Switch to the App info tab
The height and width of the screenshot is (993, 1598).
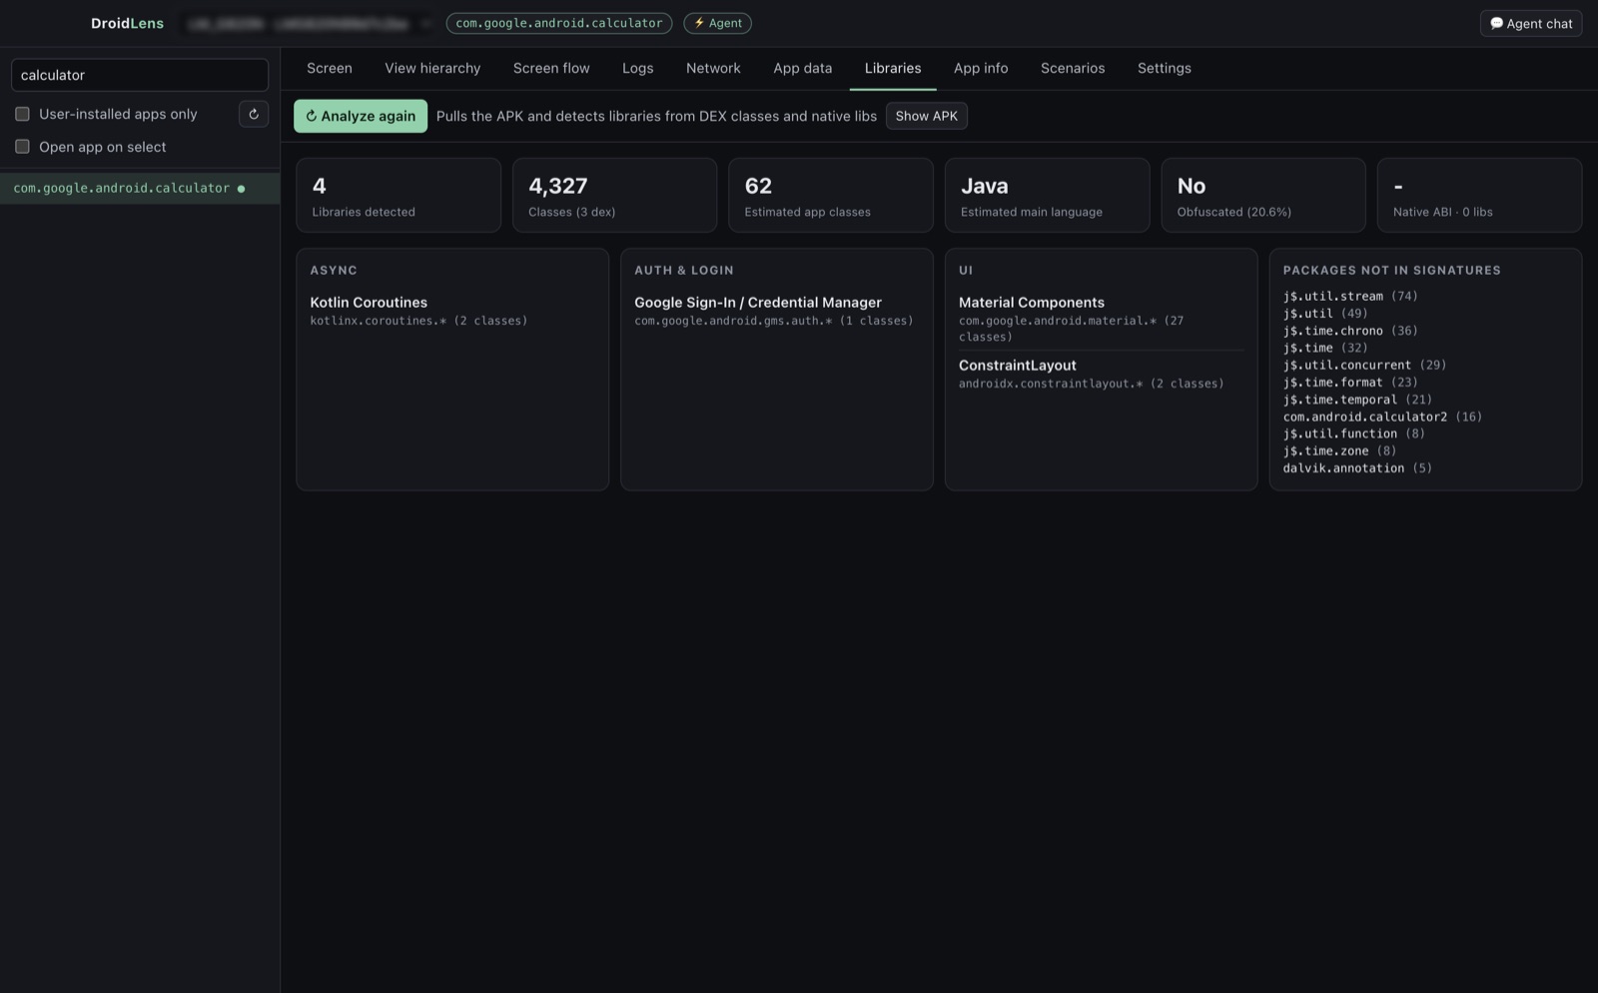(981, 68)
